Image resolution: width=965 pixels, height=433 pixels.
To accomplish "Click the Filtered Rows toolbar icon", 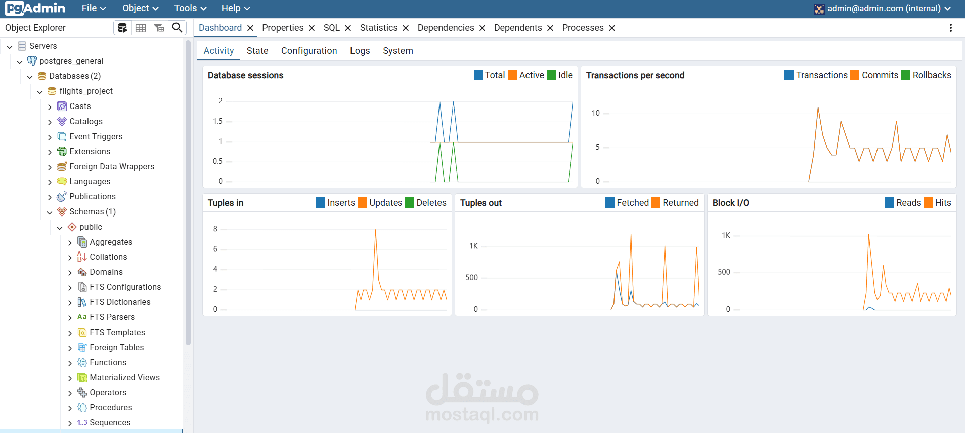I will [x=159, y=28].
